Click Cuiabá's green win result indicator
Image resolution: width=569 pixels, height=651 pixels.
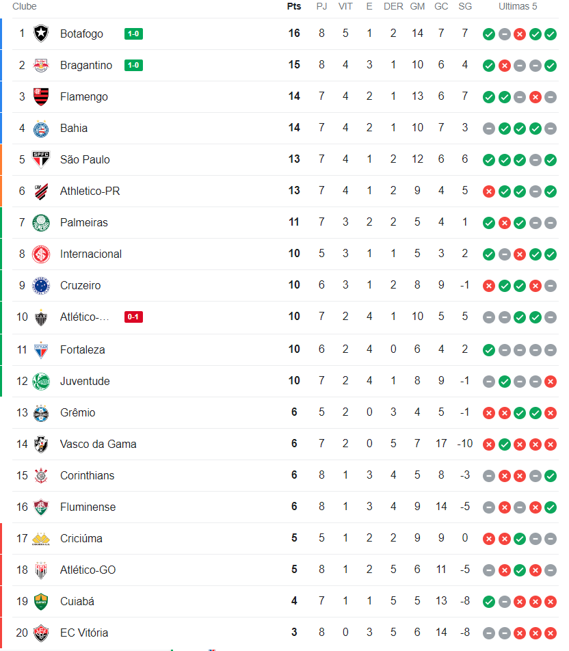pos(488,601)
